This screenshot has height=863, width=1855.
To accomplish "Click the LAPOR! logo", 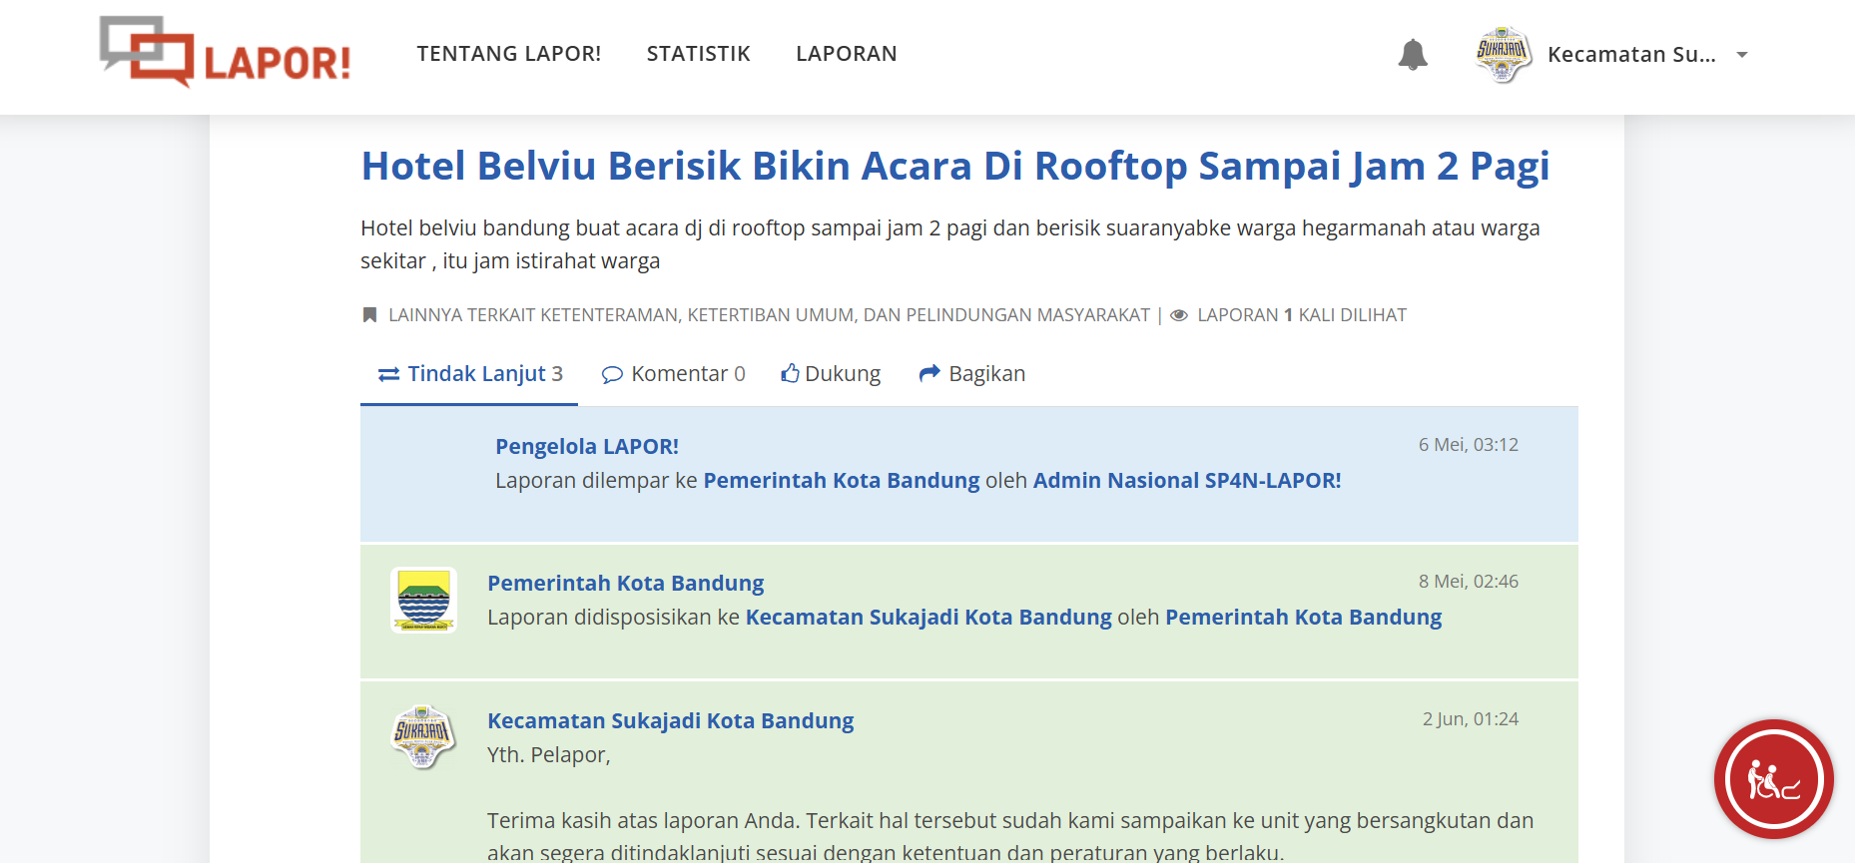I will pyautogui.click(x=226, y=54).
